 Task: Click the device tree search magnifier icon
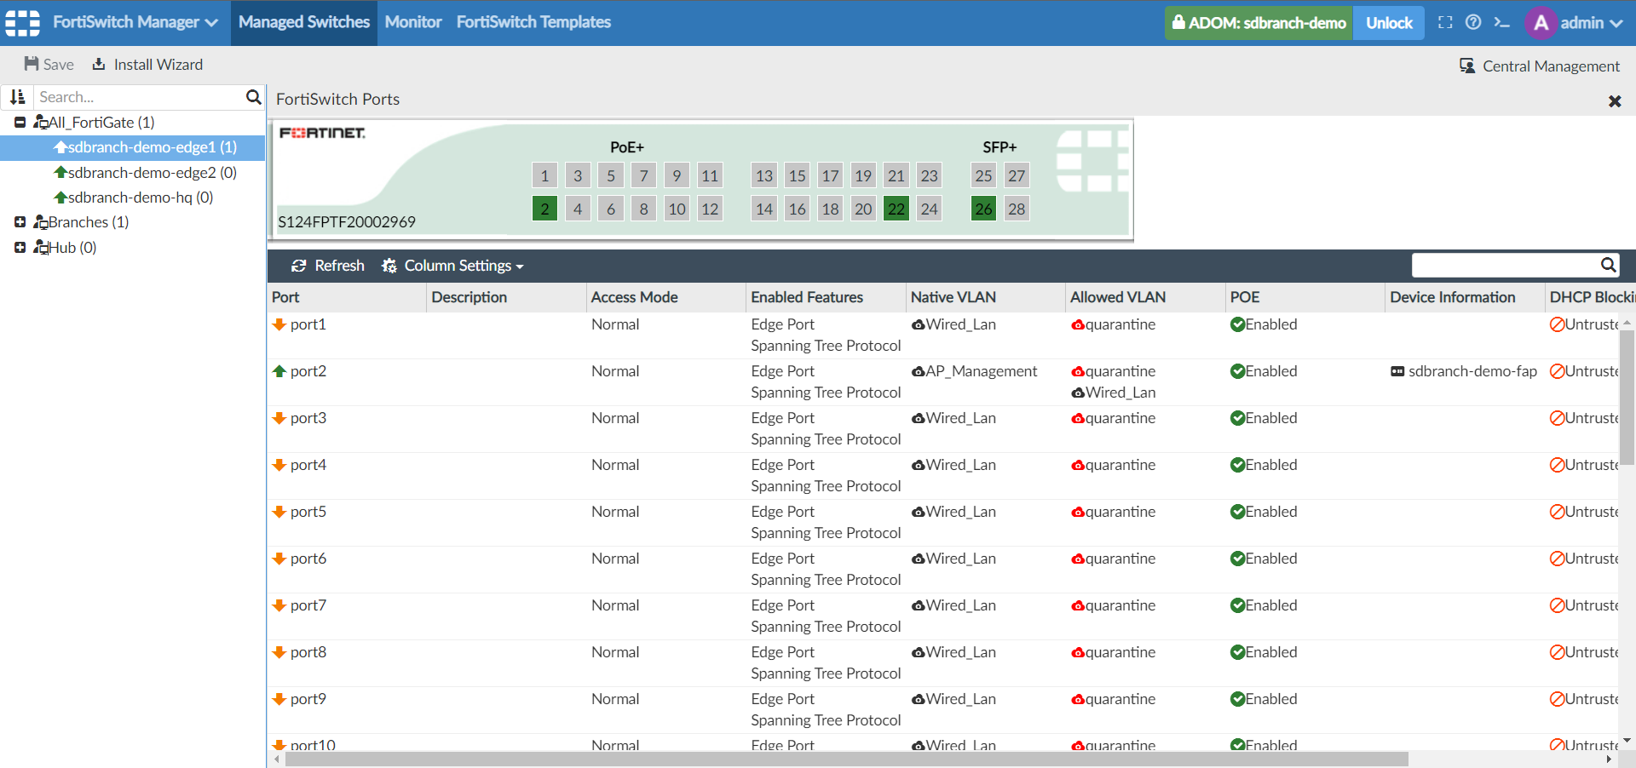pyautogui.click(x=253, y=97)
